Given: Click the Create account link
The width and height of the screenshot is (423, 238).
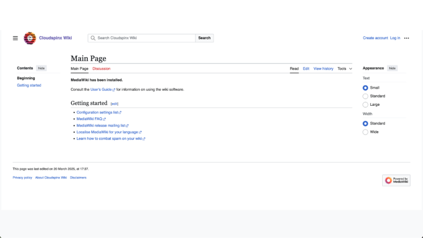Looking at the screenshot, I should pos(375,38).
